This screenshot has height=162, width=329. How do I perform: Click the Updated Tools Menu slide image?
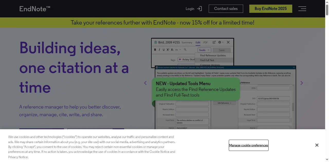(x=224, y=84)
